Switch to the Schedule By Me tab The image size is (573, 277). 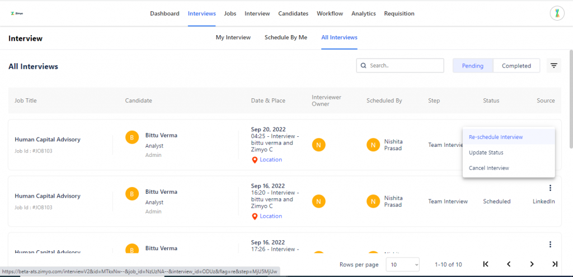(x=285, y=37)
